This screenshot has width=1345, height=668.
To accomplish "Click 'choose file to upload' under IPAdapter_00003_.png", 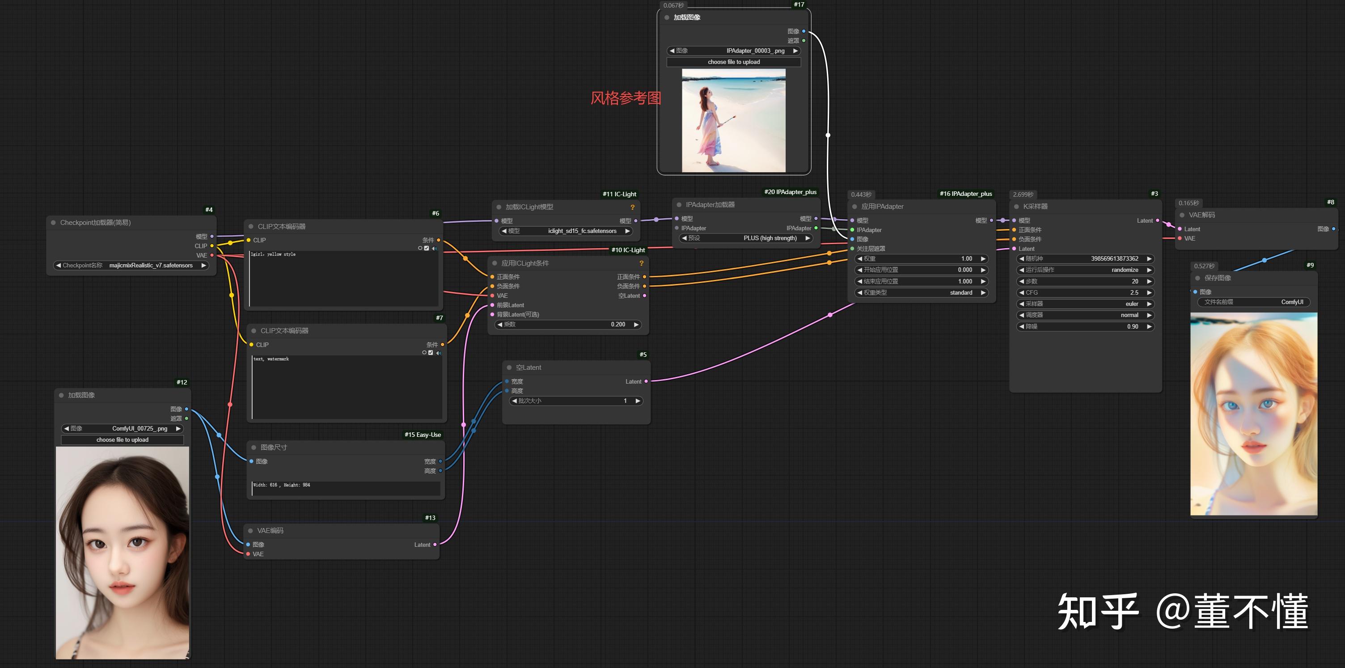I will [733, 62].
